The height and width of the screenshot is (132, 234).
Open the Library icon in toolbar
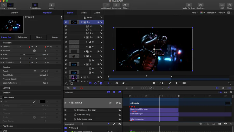pyautogui.click(x=3, y=5)
